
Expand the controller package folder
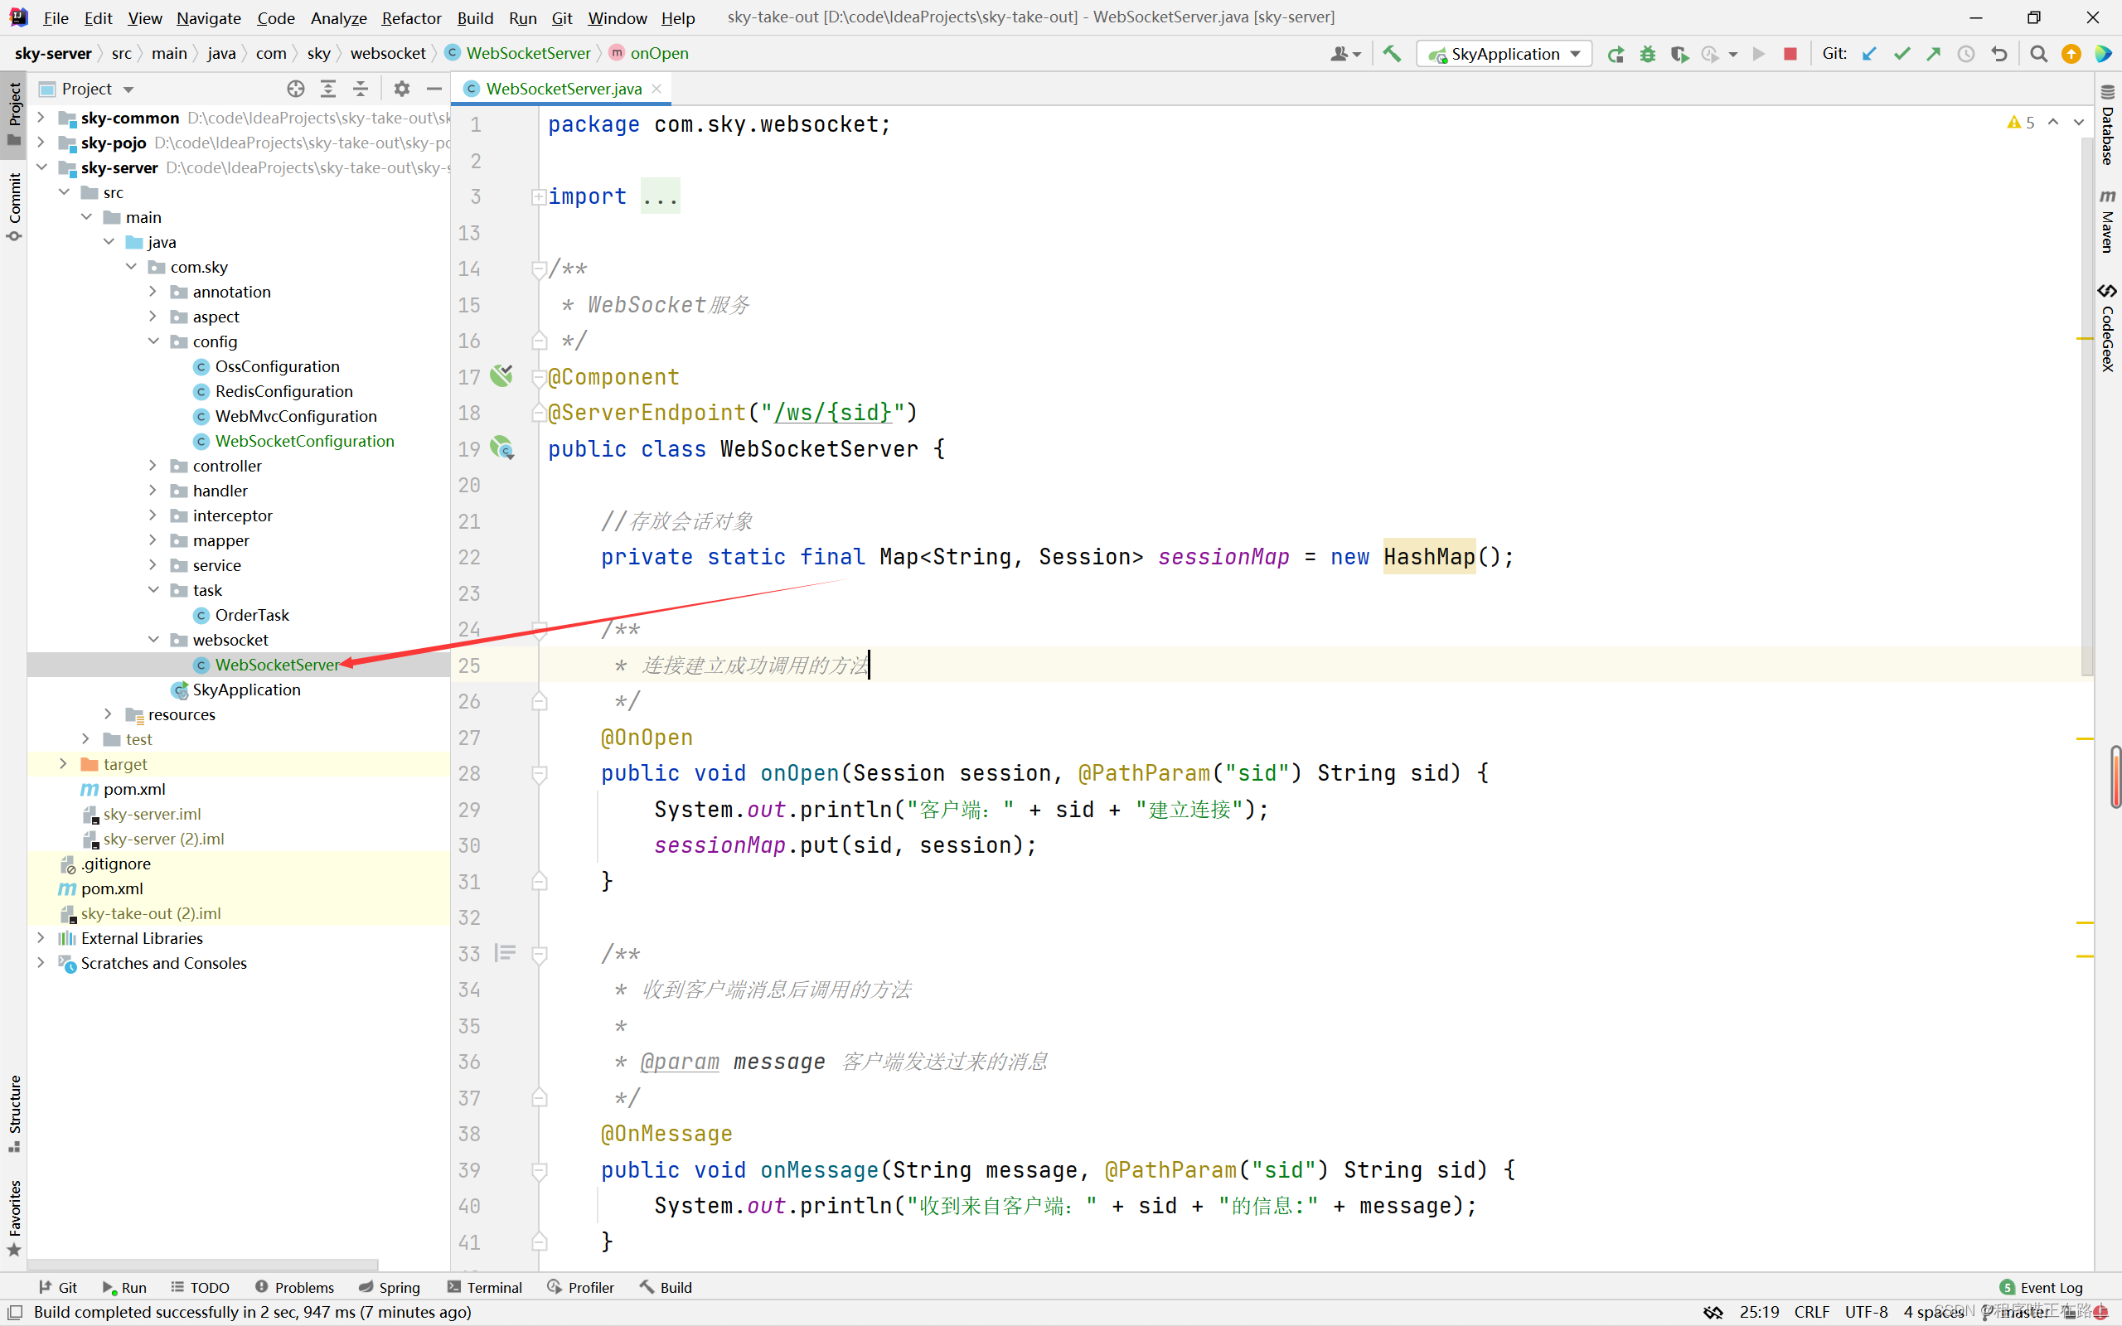click(153, 466)
